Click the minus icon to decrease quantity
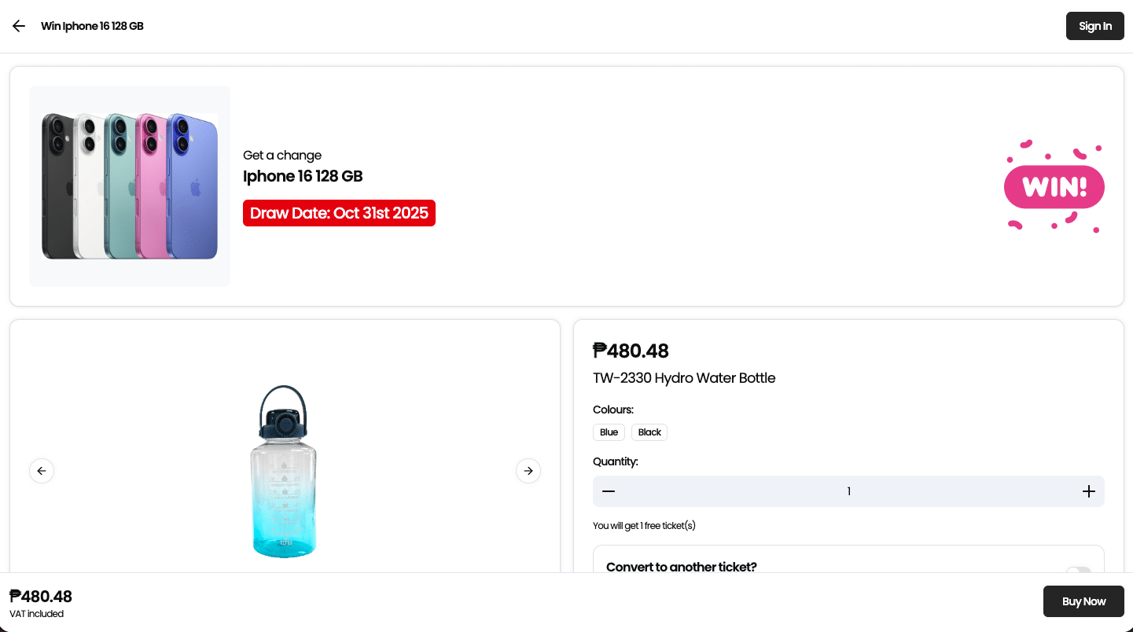The height and width of the screenshot is (632, 1133). click(x=609, y=491)
